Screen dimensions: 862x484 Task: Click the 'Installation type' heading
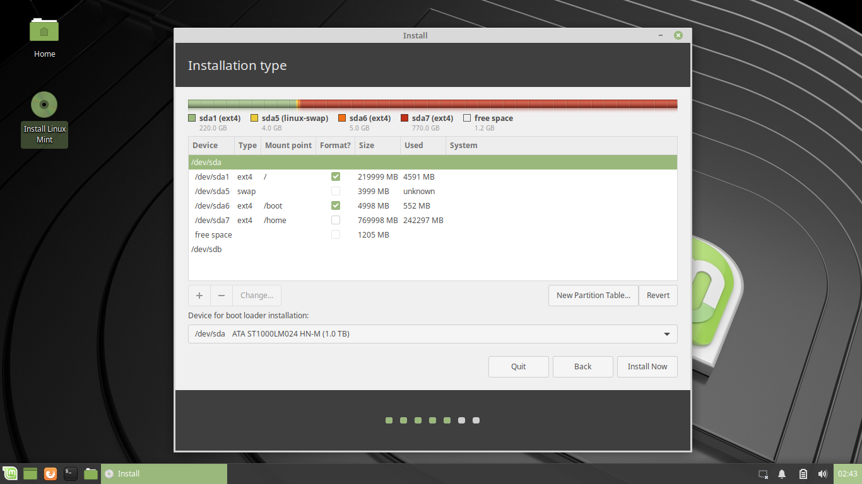pos(237,66)
